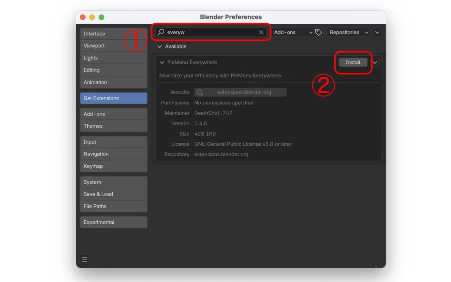Click inside the search field containing everyw
This screenshot has width=451, height=282.
point(211,32)
